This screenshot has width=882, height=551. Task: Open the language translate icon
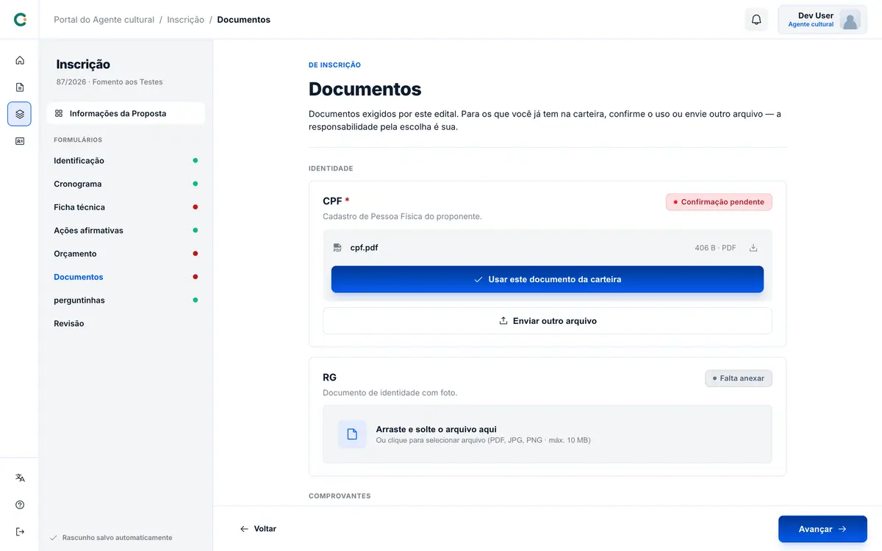[x=20, y=478]
